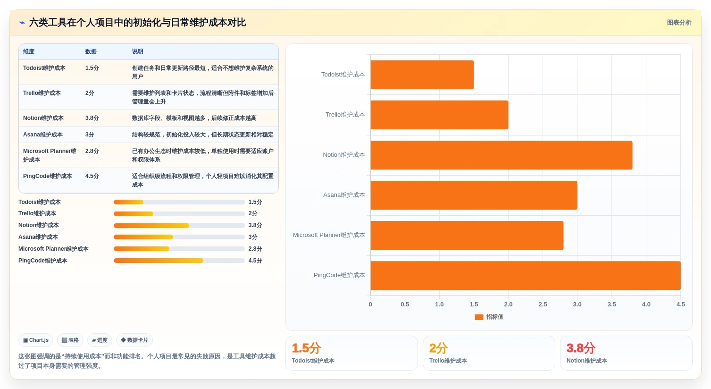Click the 持续使用成本 summary paragraph
Viewport: 711px width, 389px height.
click(x=147, y=361)
